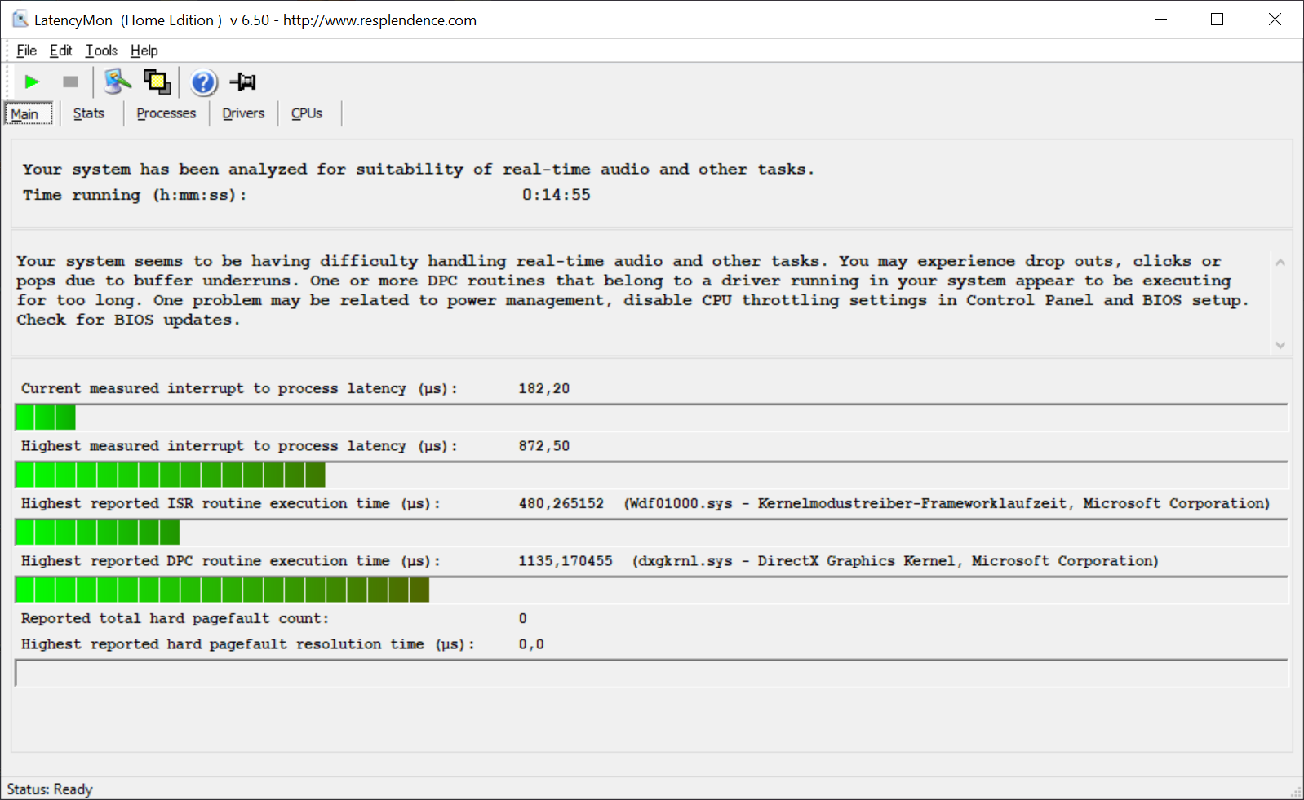
Task: Click the DPC value 1135,170455
Action: (x=566, y=561)
